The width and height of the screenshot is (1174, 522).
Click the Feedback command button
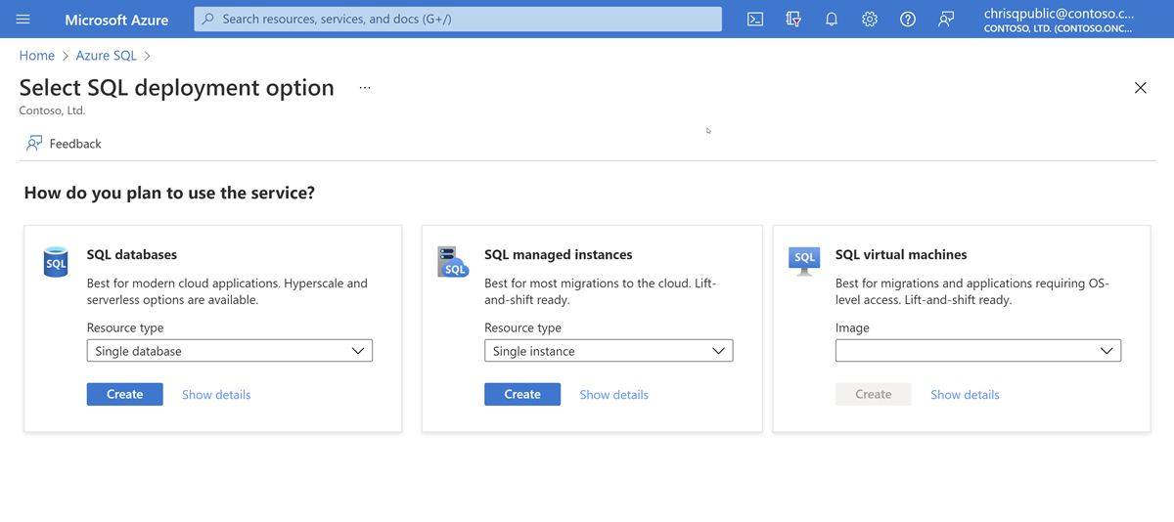pos(65,144)
